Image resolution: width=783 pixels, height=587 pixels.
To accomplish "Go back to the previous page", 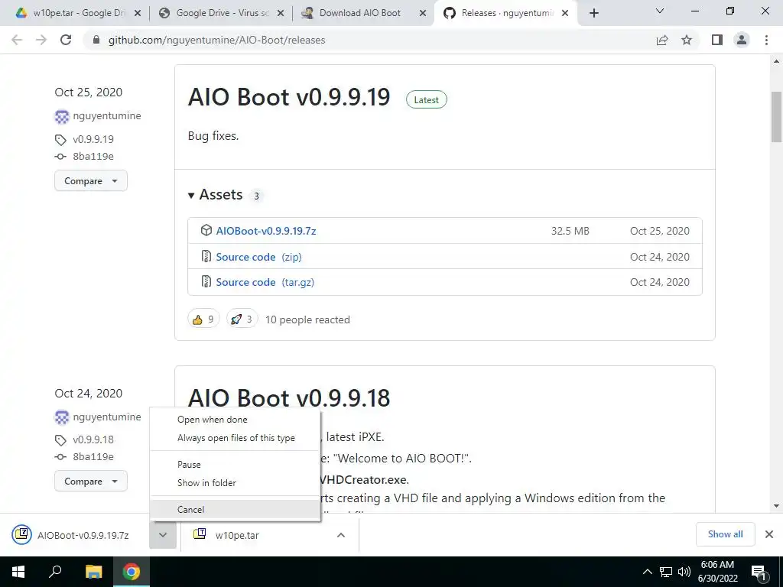I will [x=17, y=40].
